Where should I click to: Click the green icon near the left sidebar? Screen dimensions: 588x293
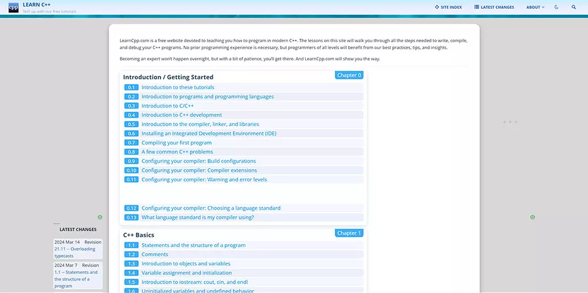pyautogui.click(x=100, y=217)
